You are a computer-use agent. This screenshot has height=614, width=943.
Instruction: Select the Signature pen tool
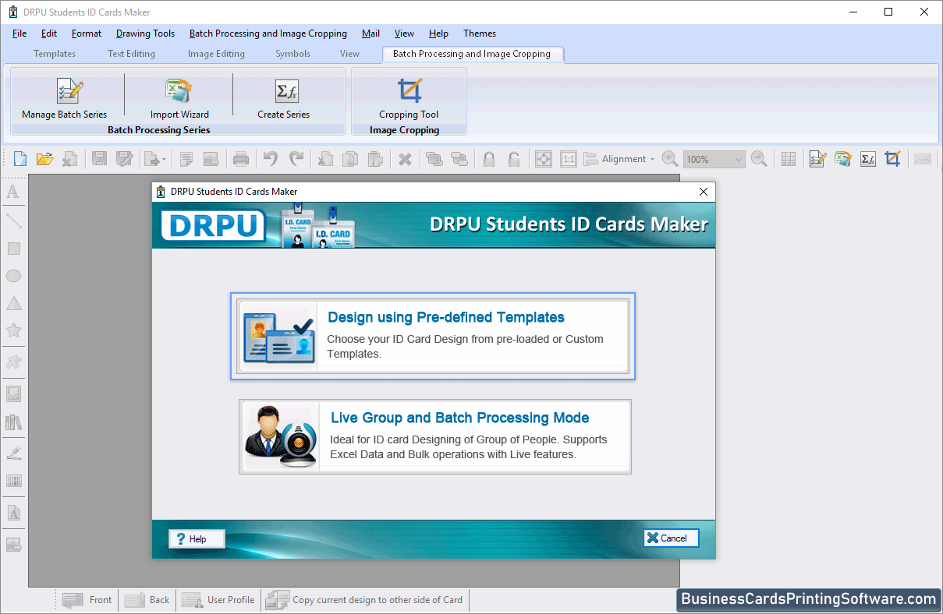coord(13,452)
